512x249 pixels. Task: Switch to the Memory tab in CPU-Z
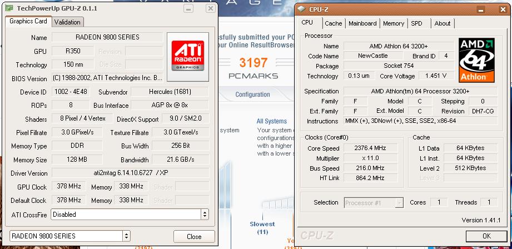(394, 23)
